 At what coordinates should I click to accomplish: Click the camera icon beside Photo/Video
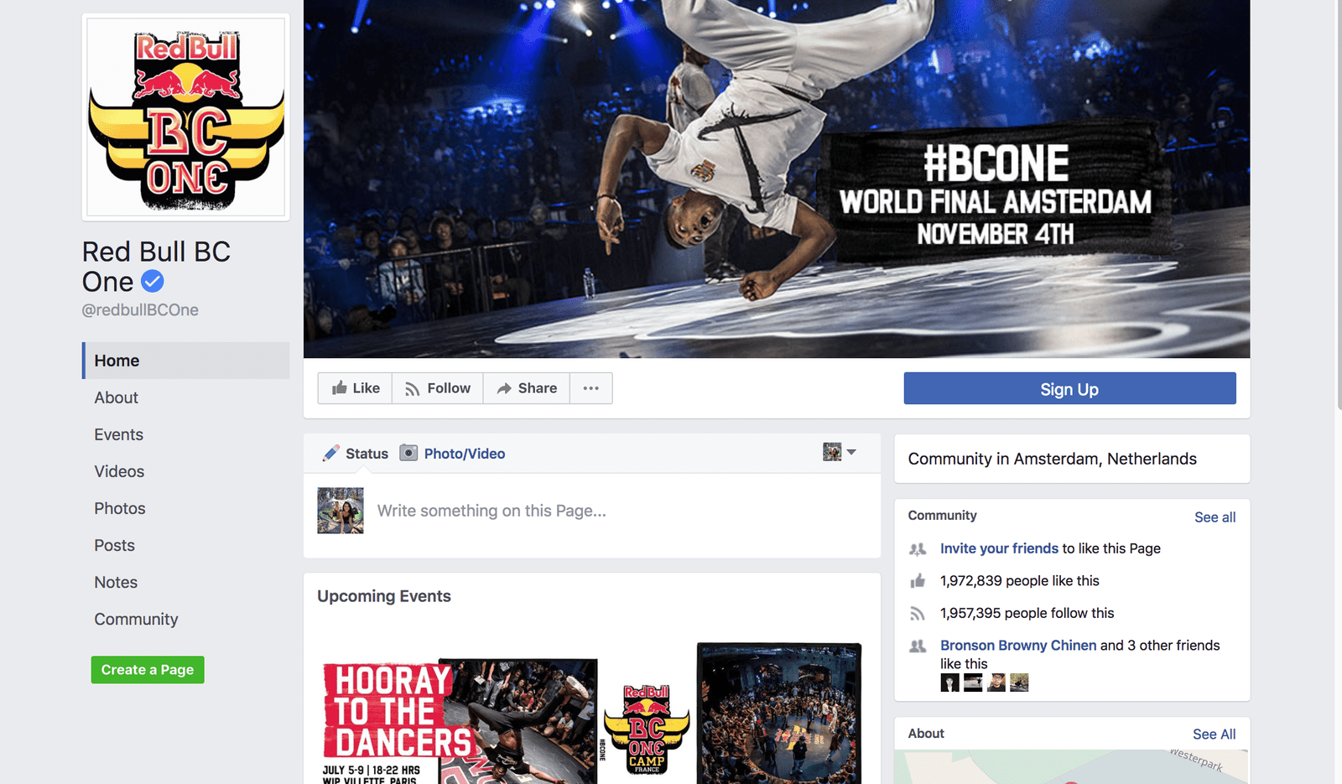(408, 453)
